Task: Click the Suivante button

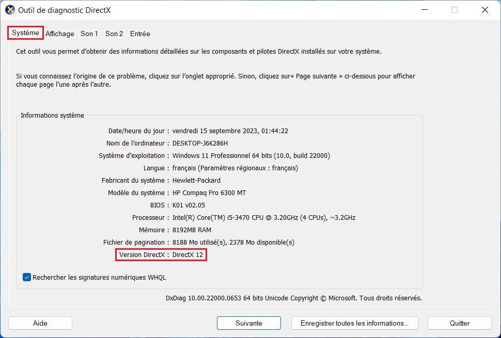Action: tap(249, 323)
